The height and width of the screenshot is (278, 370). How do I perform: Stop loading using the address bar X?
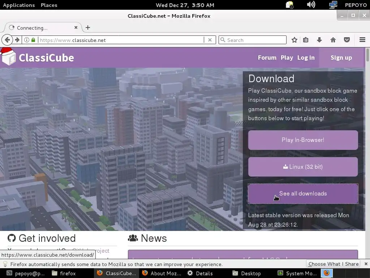point(210,40)
